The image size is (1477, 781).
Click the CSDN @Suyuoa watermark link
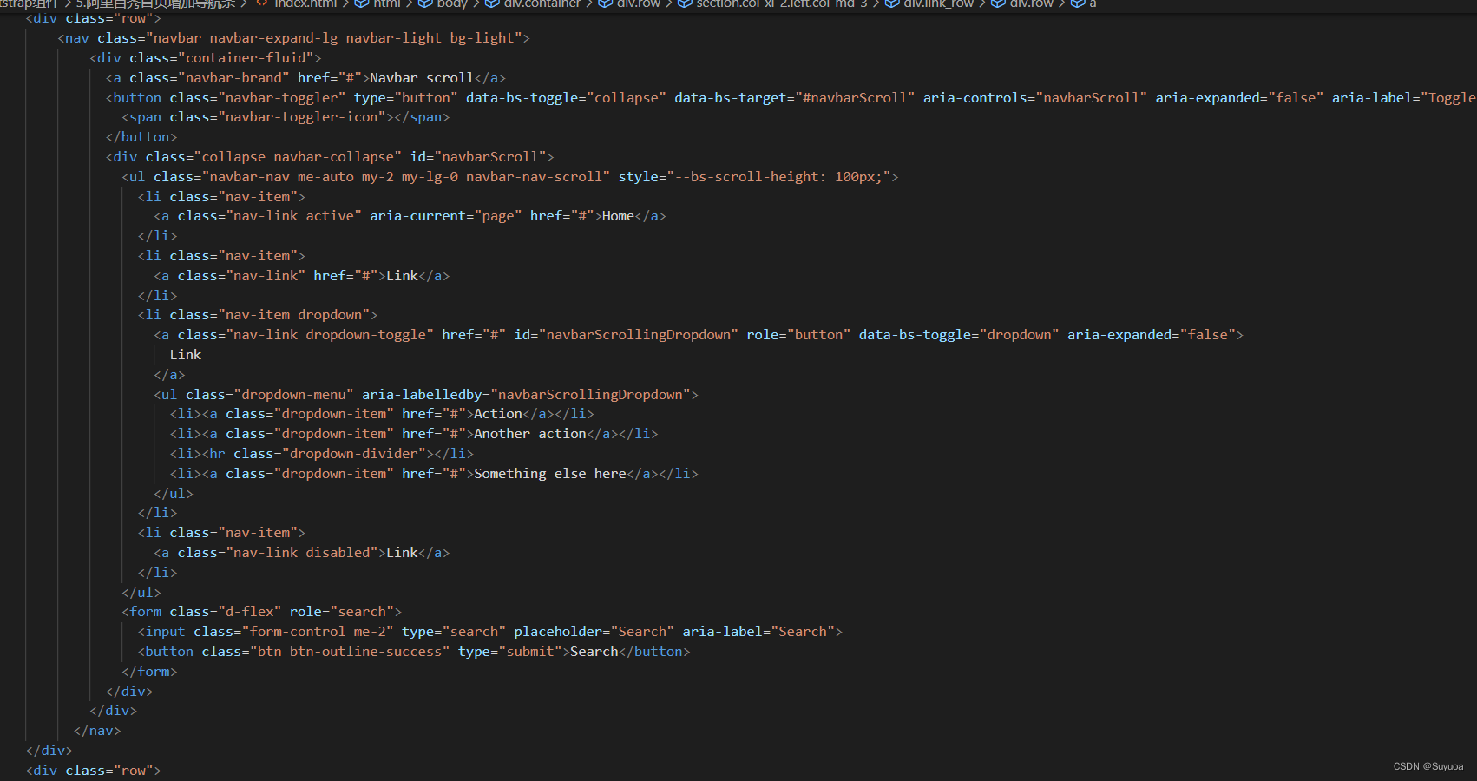pyautogui.click(x=1428, y=766)
